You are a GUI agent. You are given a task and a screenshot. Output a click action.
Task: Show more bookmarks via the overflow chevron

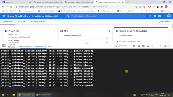coord(142,11)
